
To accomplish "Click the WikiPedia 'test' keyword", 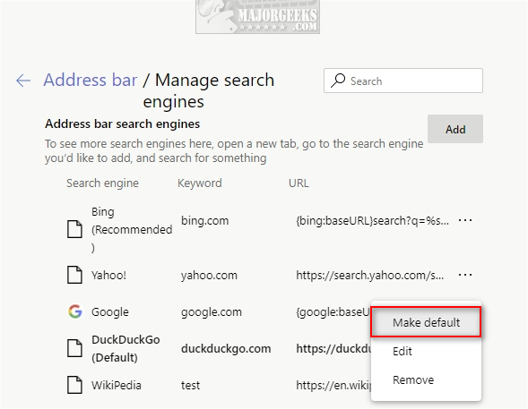I will (x=190, y=385).
